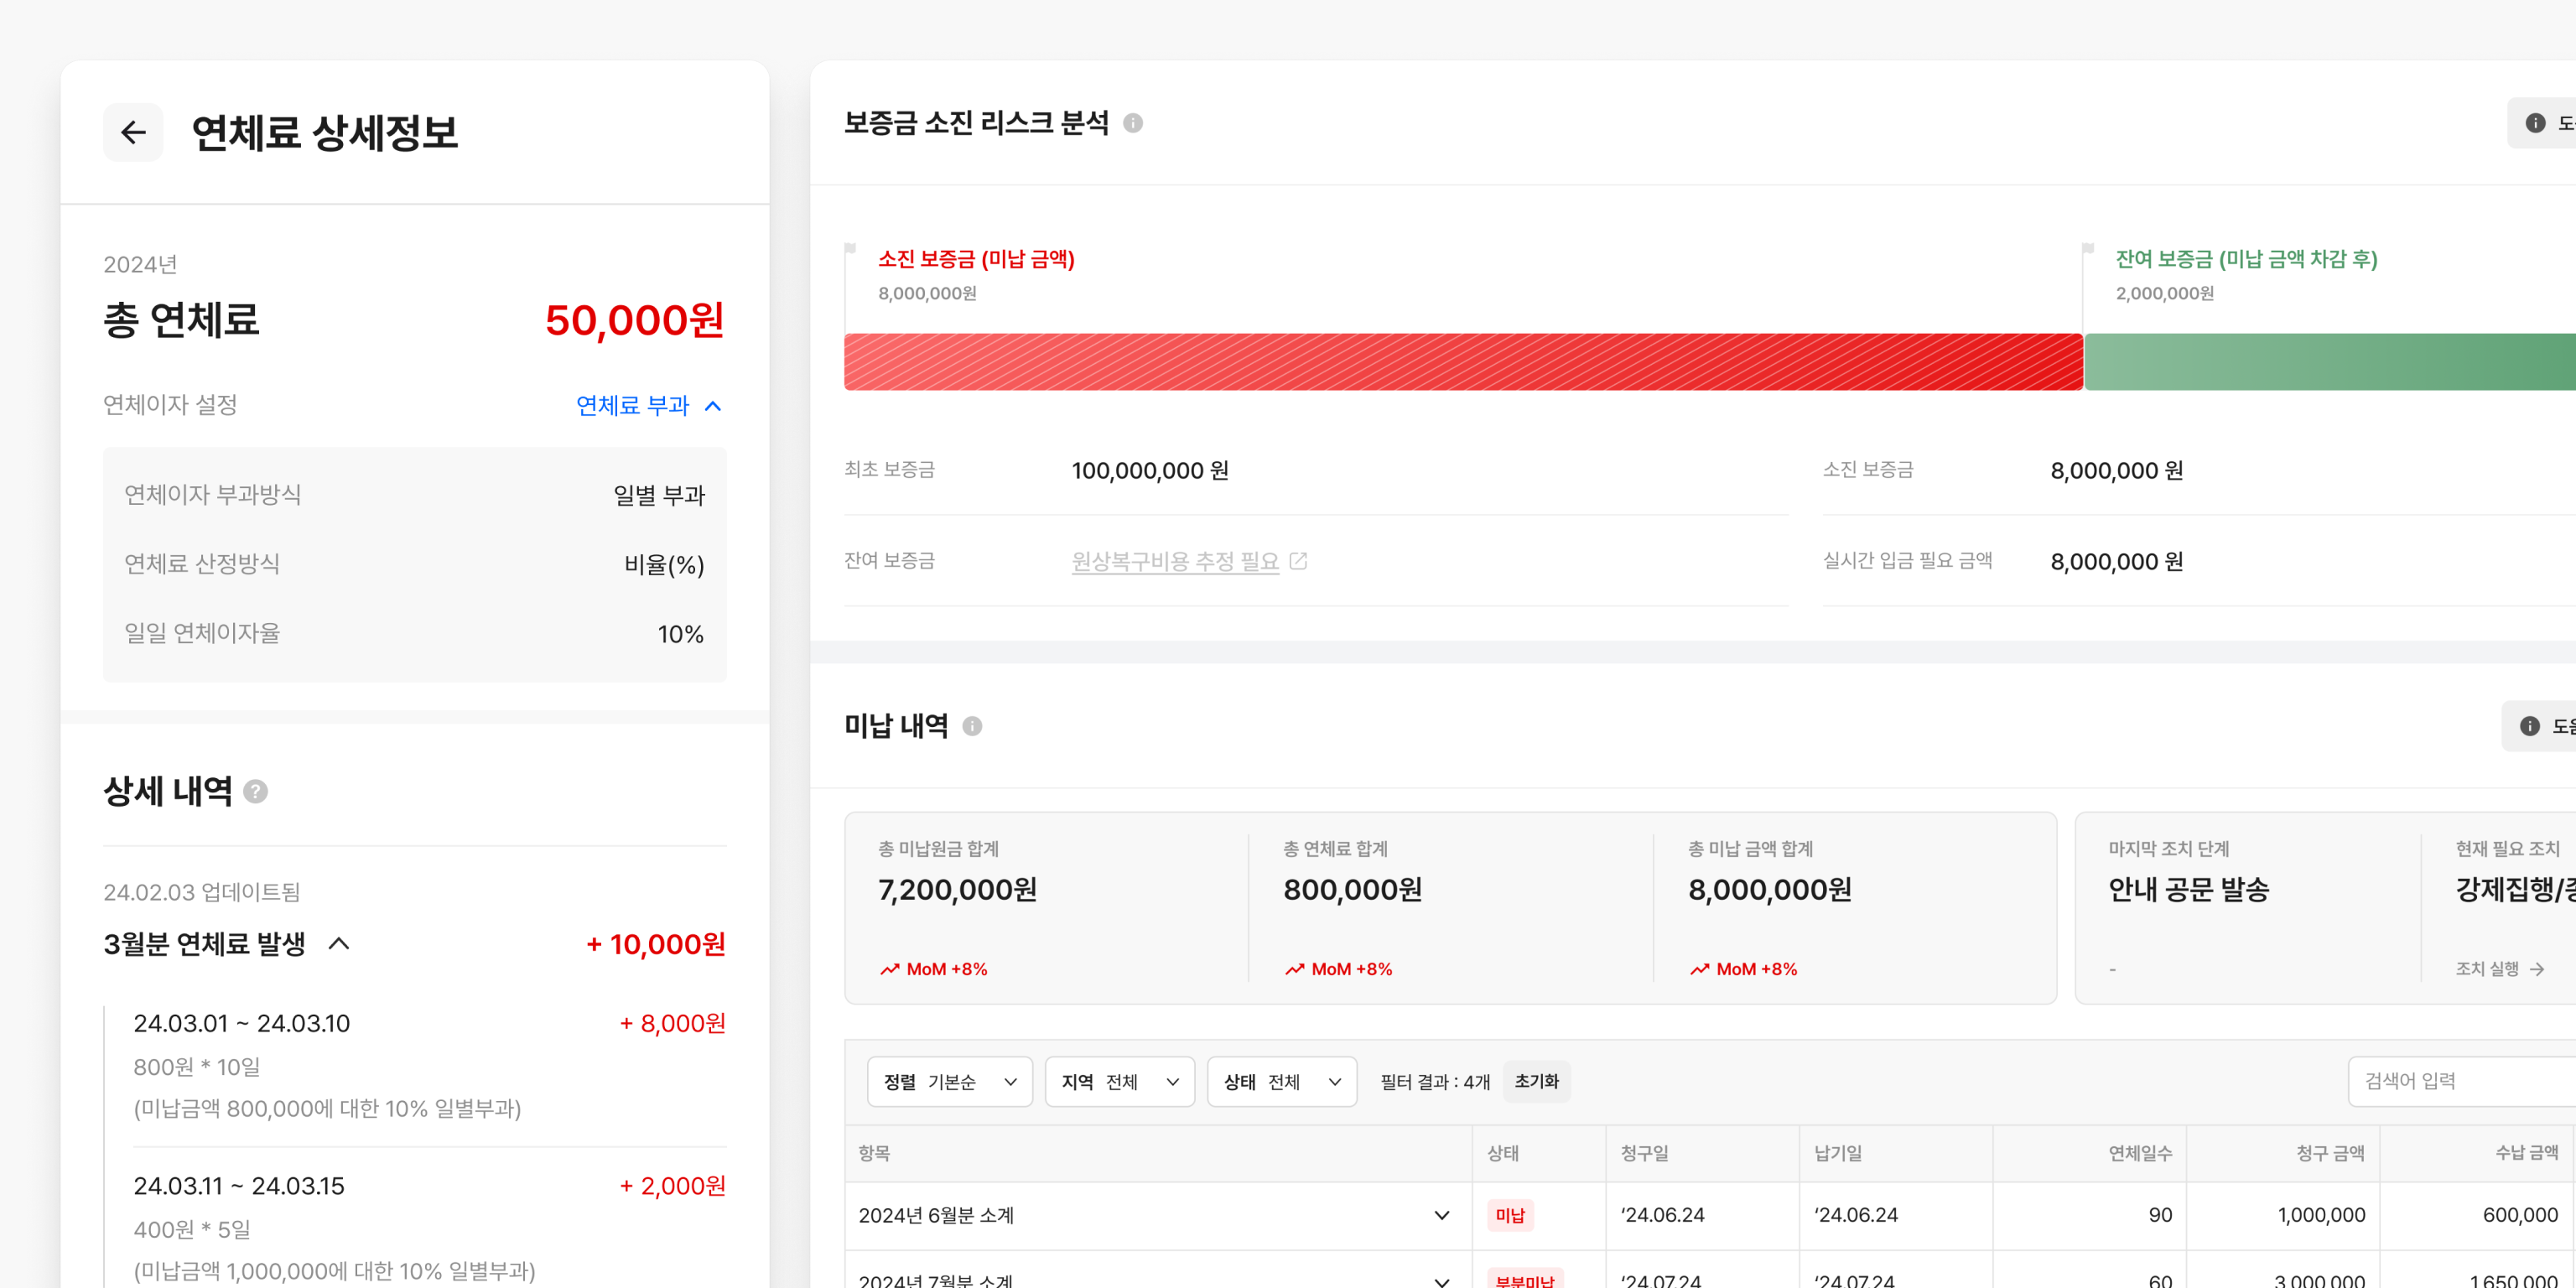
Task: Go back using the arrow button
Action: pyautogui.click(x=133, y=132)
